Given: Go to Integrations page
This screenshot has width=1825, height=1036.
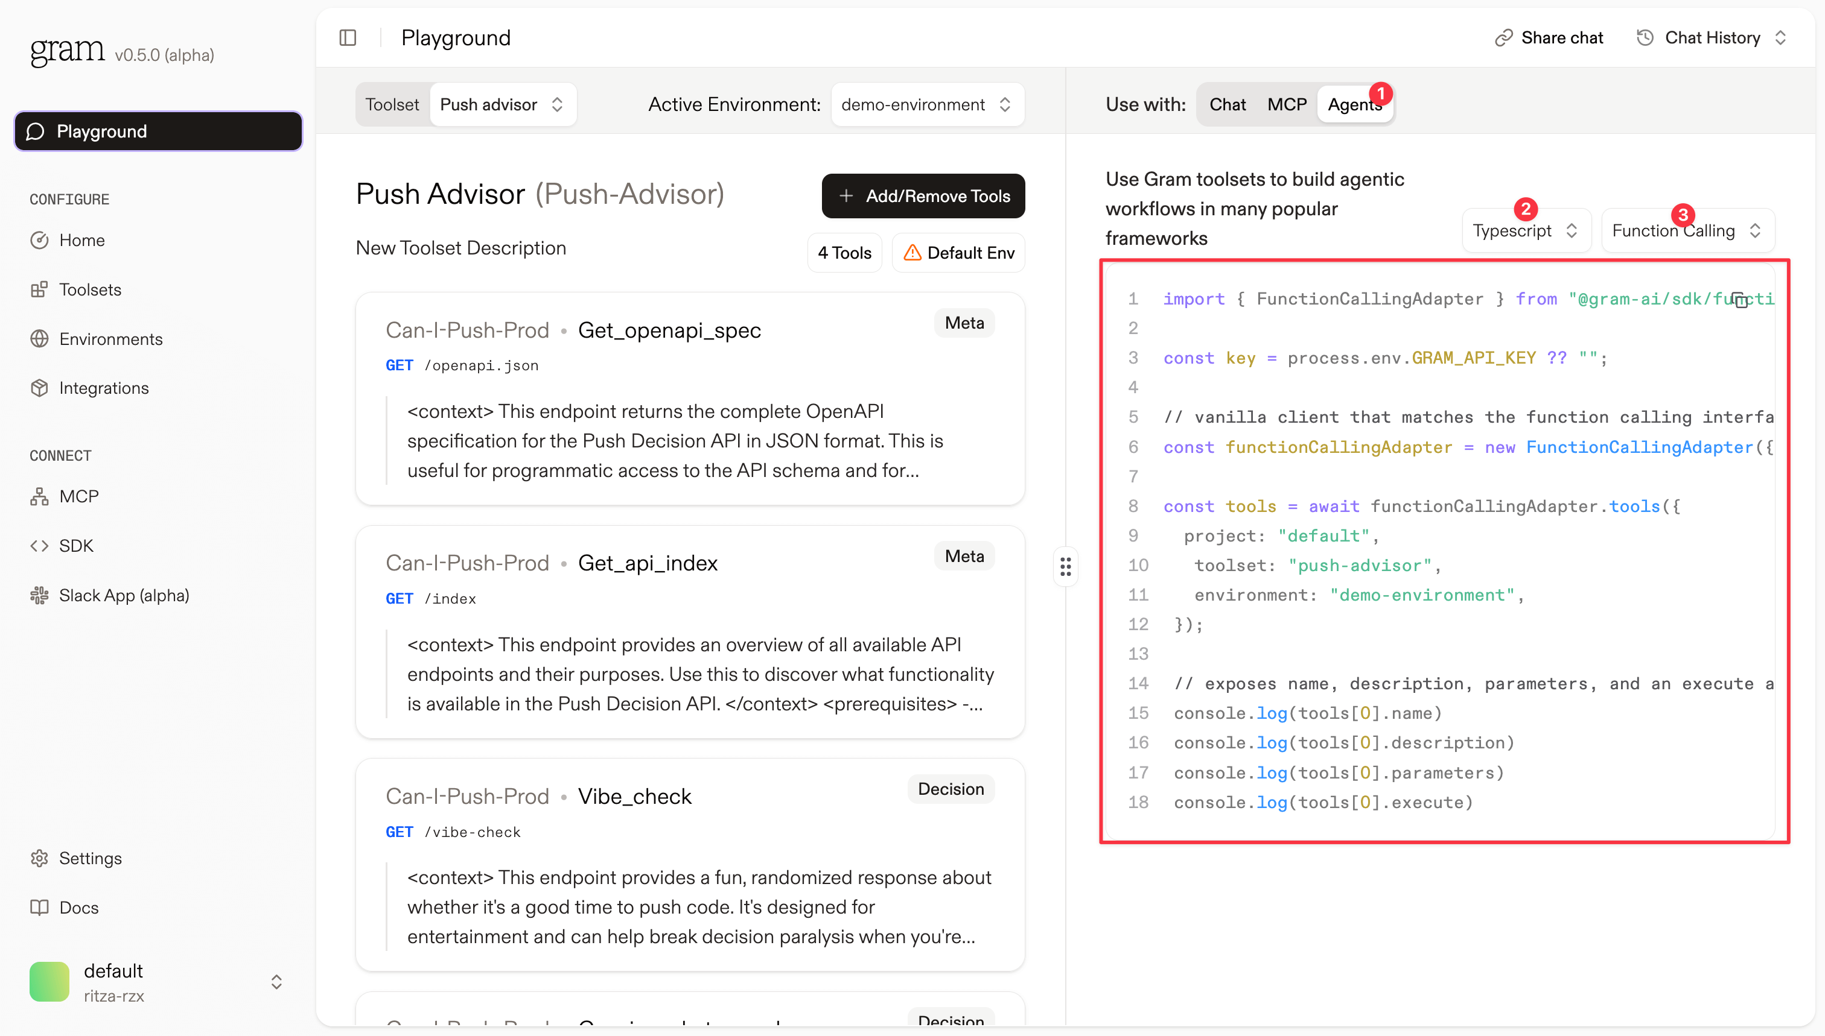Looking at the screenshot, I should 158,388.
